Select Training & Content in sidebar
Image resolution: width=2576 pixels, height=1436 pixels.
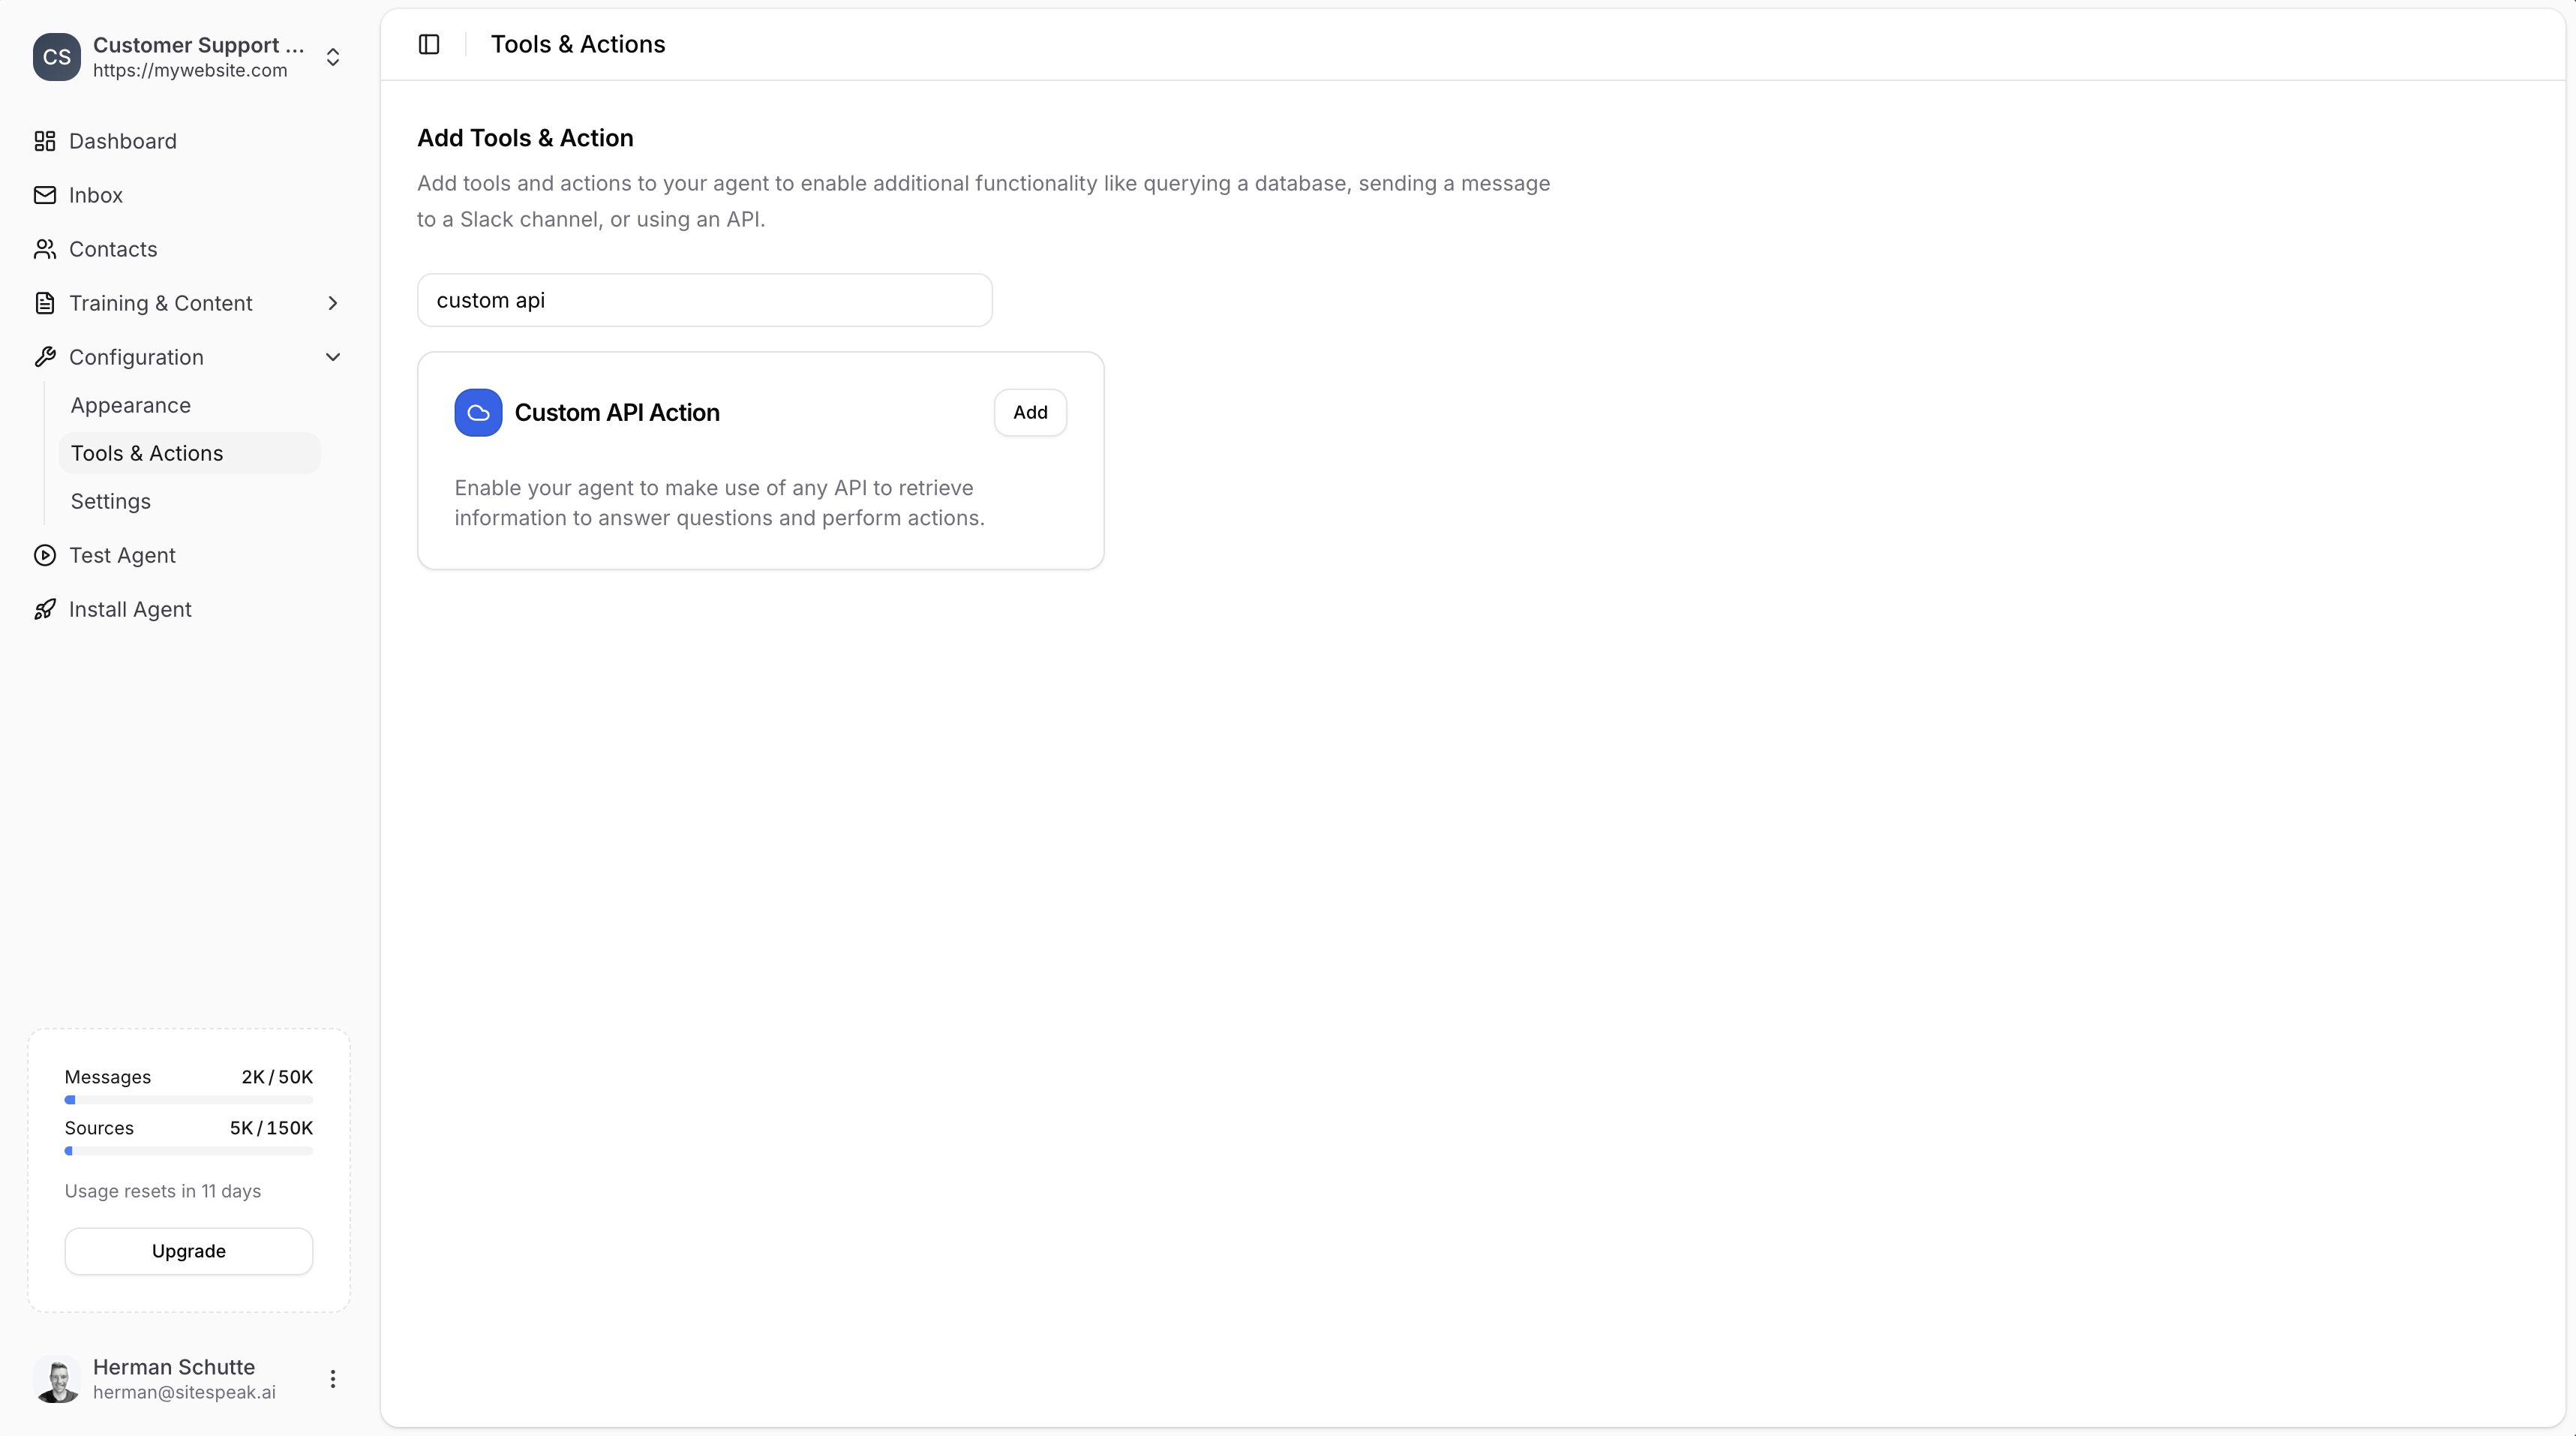pyautogui.click(x=161, y=303)
